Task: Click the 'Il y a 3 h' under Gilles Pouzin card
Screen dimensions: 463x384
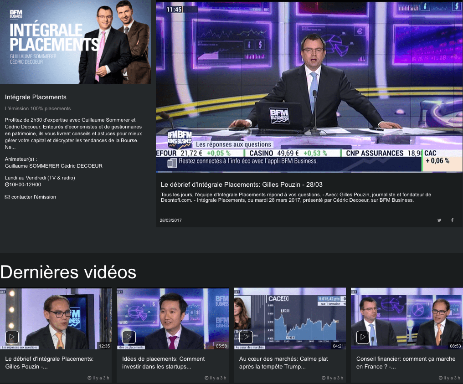Action: [98, 378]
